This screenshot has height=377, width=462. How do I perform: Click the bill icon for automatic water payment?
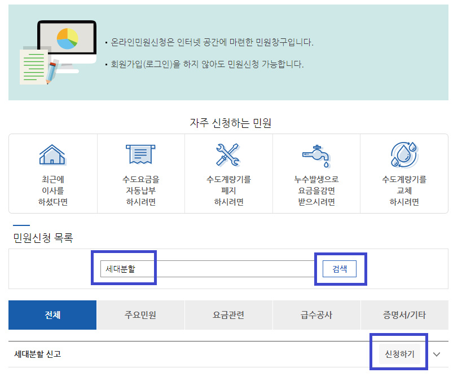(140, 153)
